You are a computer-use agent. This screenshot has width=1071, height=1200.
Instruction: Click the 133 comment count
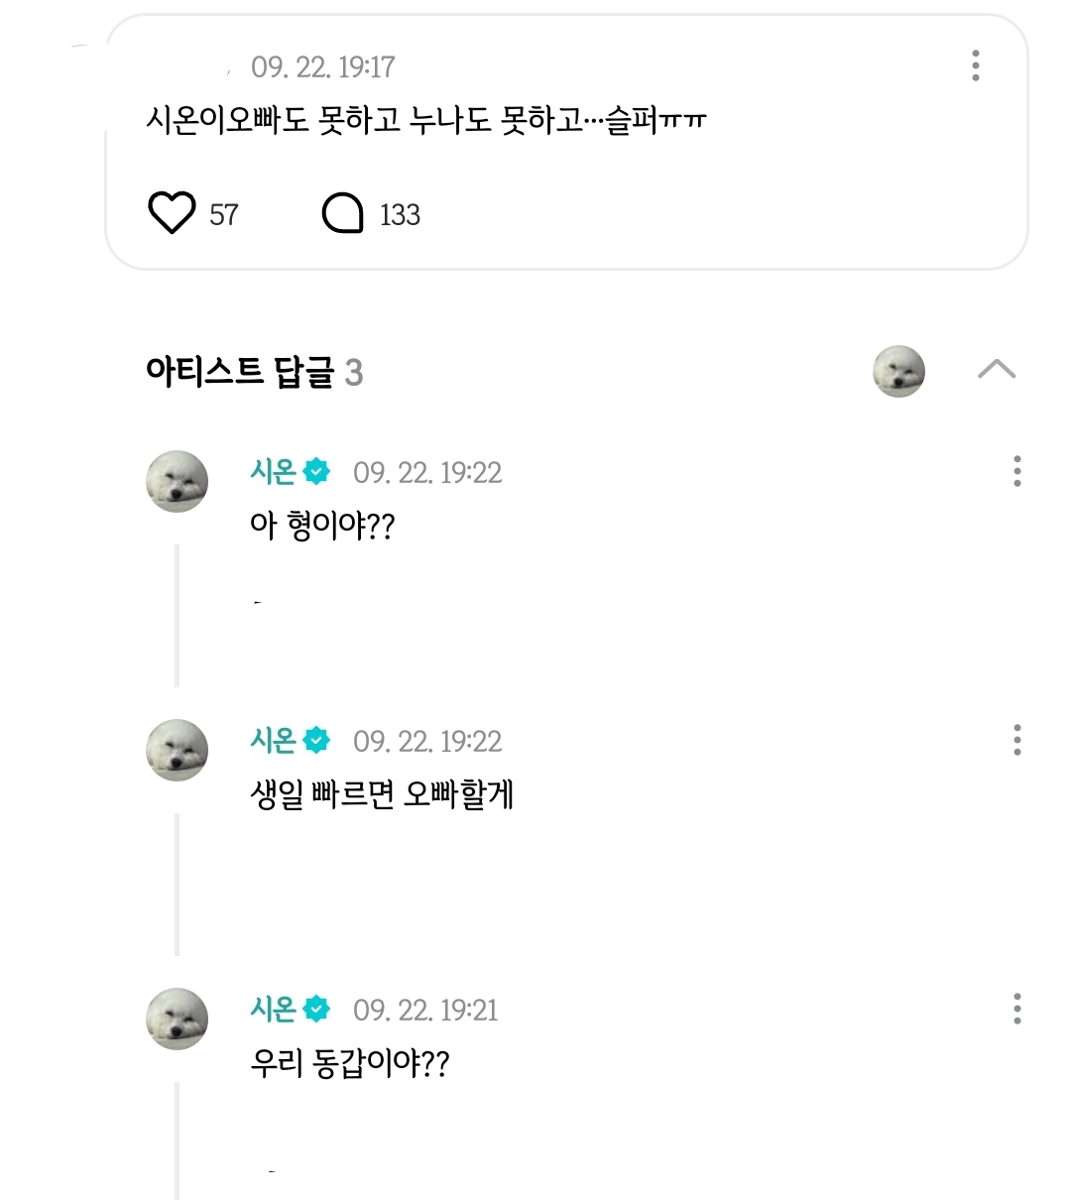[400, 214]
